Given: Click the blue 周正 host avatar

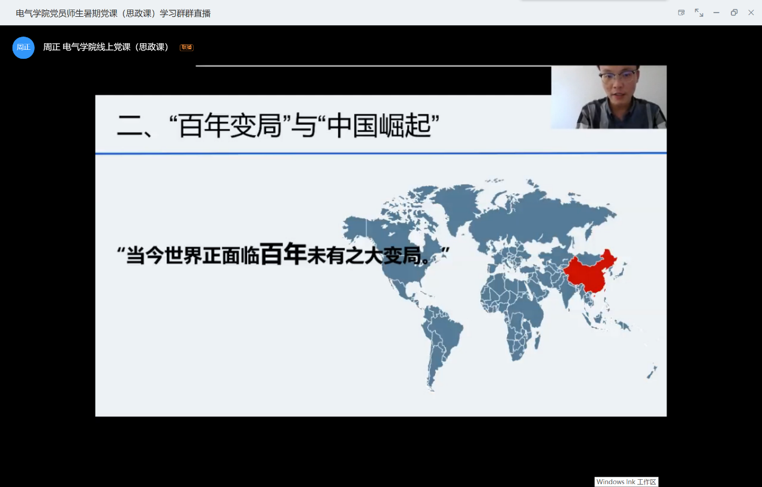Looking at the screenshot, I should pos(23,47).
